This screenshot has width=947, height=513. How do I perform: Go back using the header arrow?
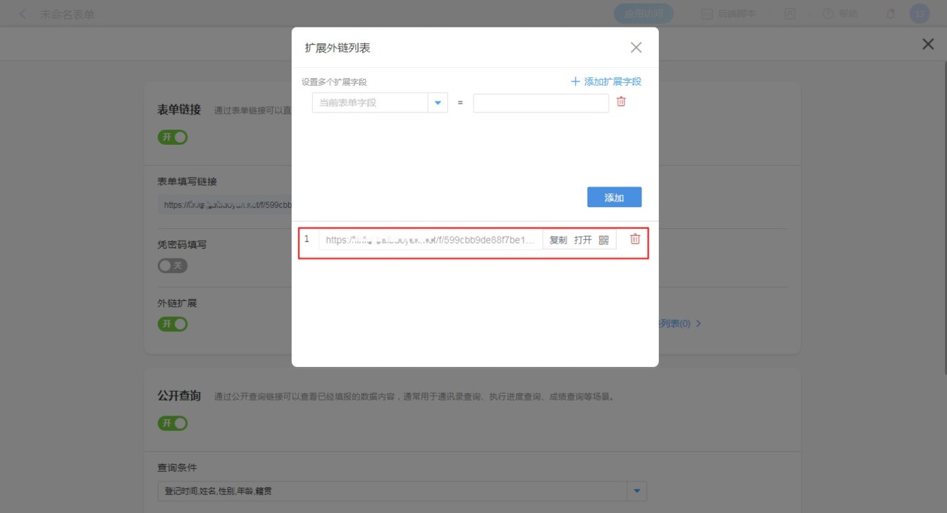click(x=23, y=14)
